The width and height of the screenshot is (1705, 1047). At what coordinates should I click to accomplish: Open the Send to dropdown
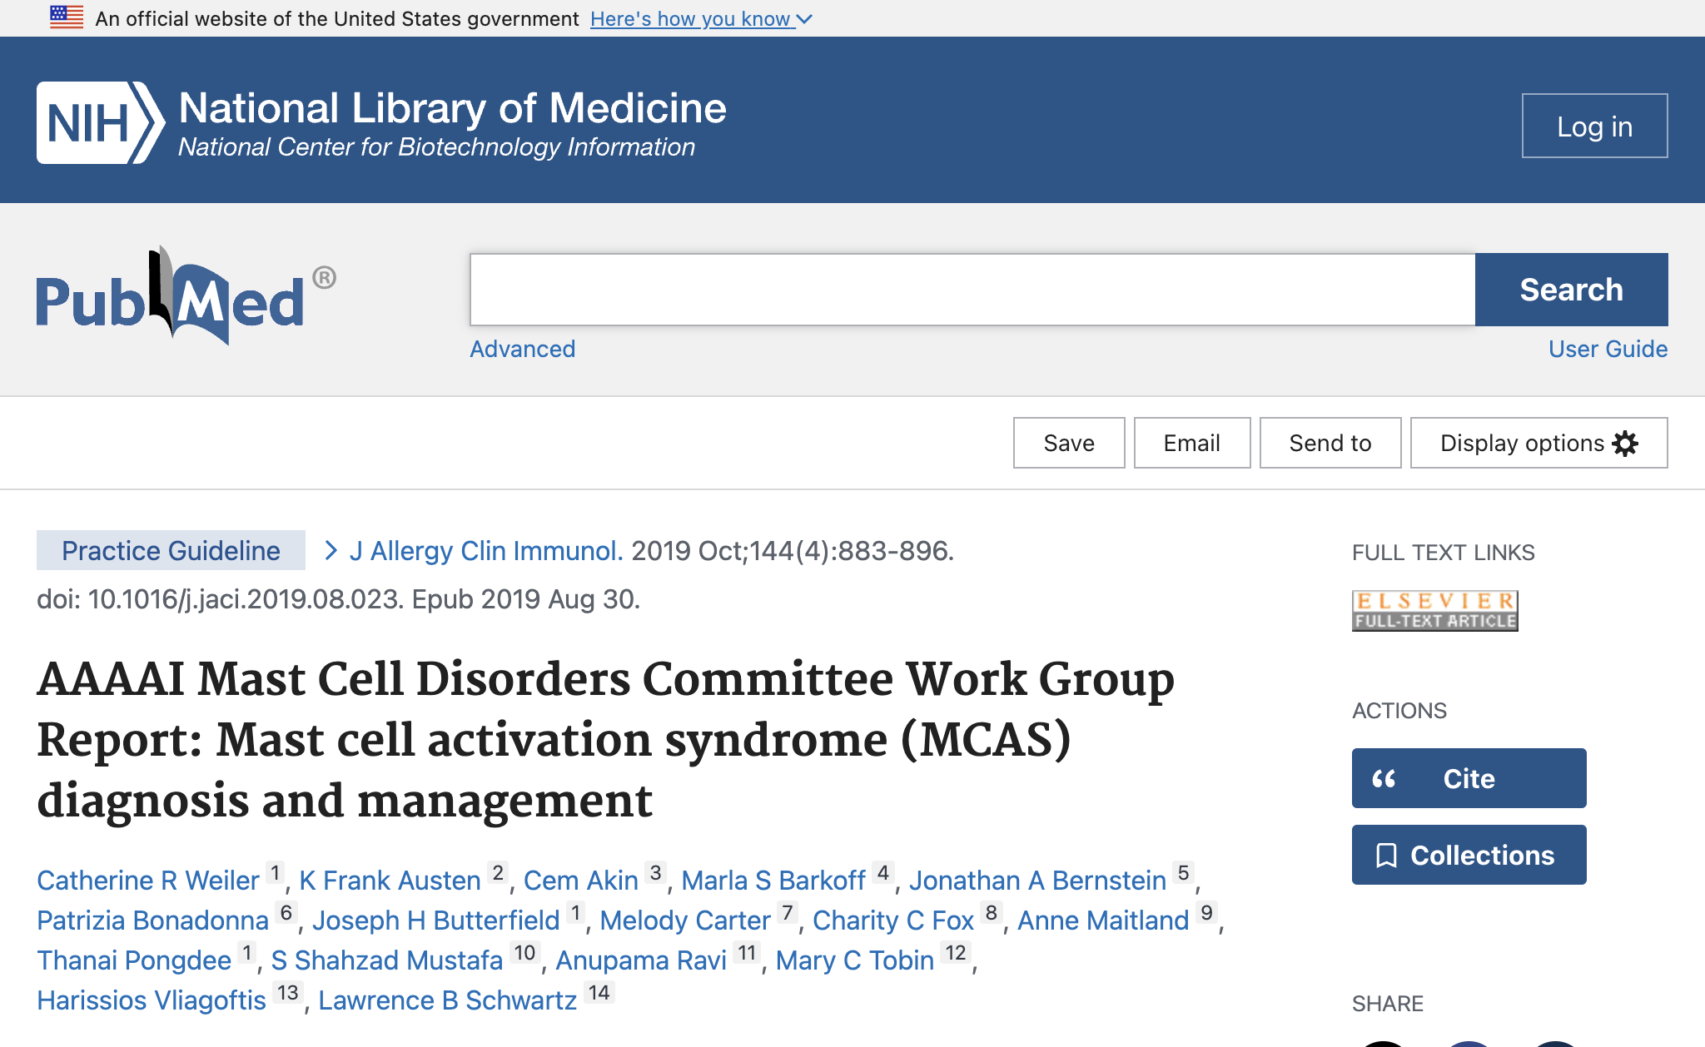[x=1330, y=444]
